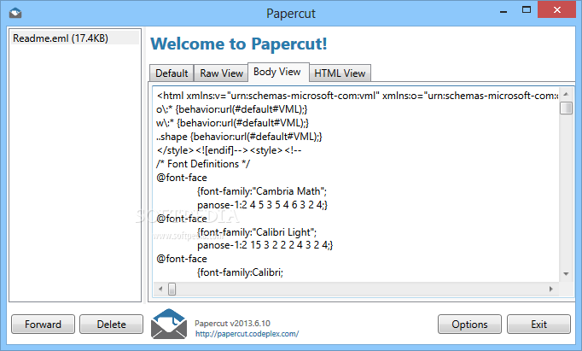Exit the Papercut application

[x=538, y=325]
